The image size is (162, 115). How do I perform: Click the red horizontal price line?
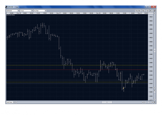coord(77,70)
